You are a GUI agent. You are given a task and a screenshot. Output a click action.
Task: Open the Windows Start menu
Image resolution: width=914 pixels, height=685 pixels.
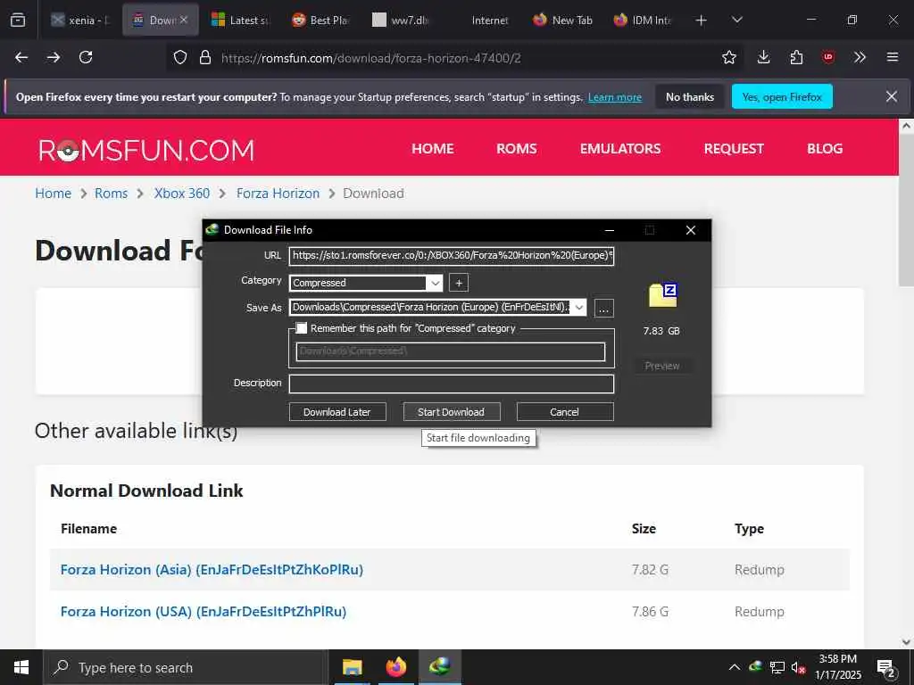(21, 667)
